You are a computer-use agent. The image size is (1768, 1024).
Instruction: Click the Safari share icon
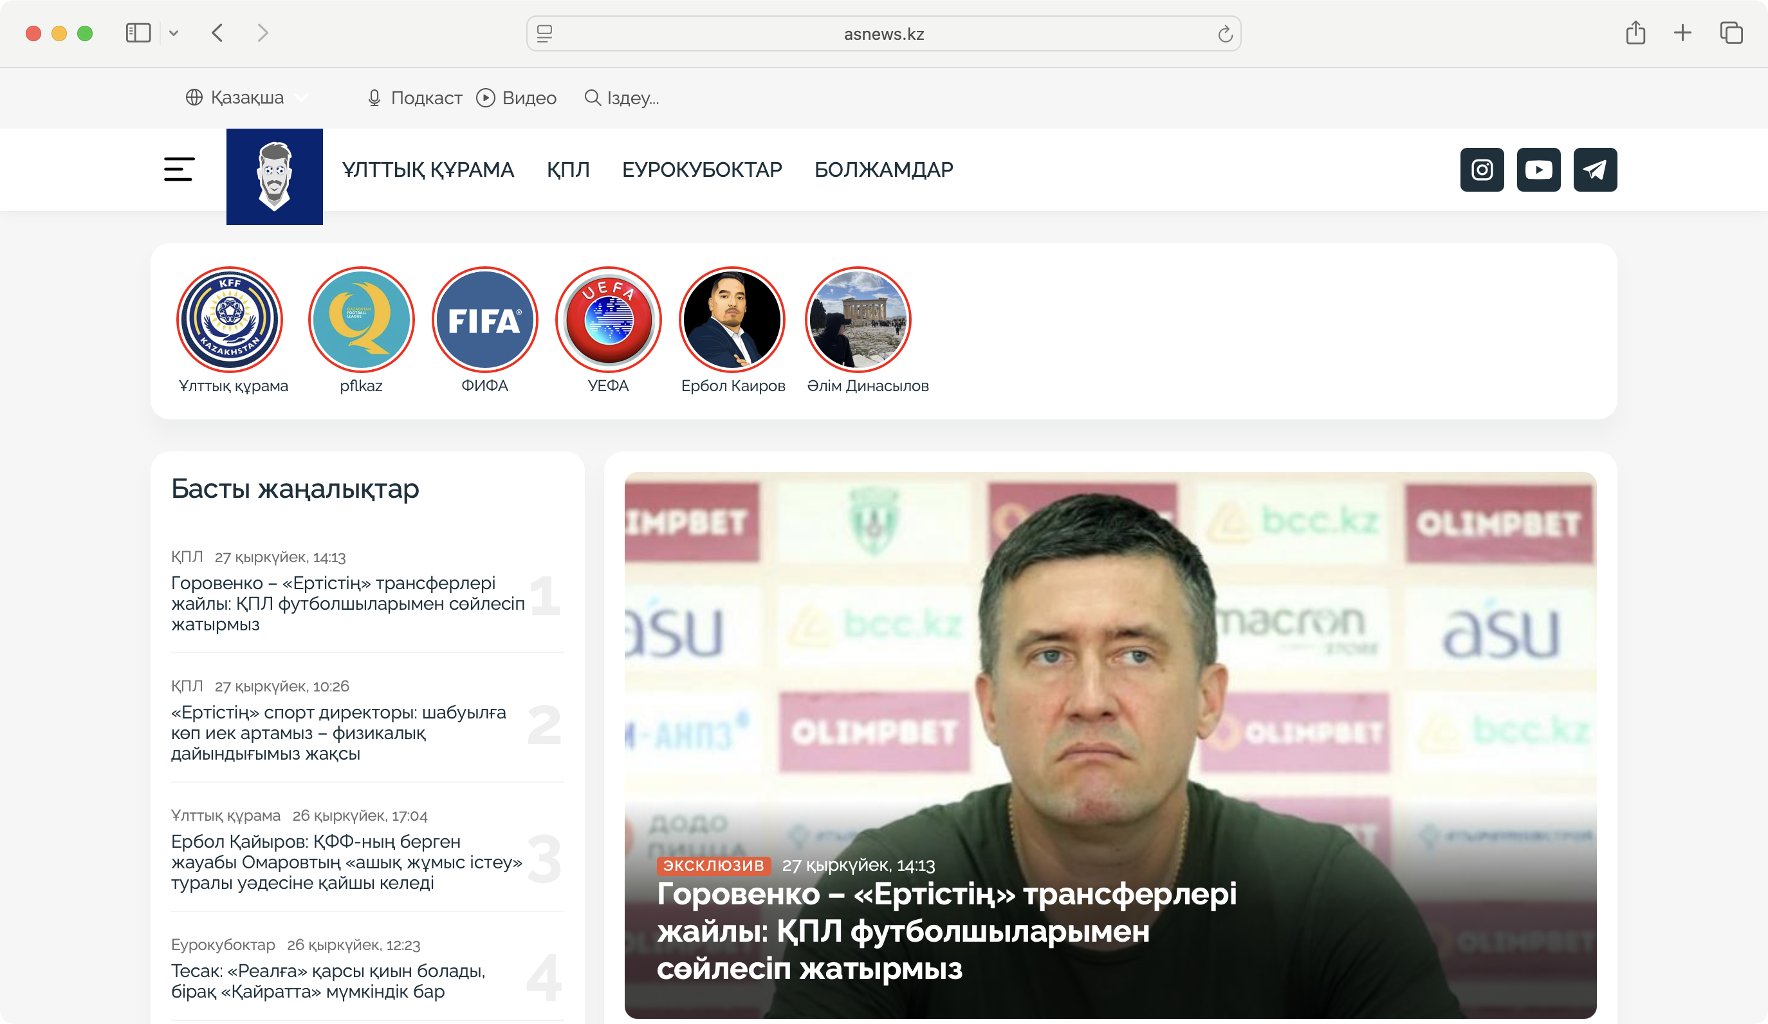pos(1635,33)
